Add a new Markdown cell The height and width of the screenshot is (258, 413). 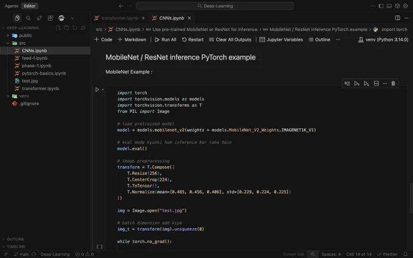(132, 39)
